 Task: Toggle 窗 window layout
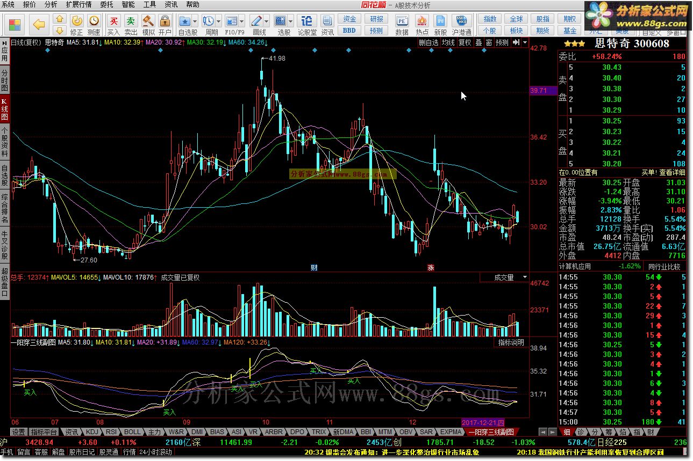click(489, 42)
